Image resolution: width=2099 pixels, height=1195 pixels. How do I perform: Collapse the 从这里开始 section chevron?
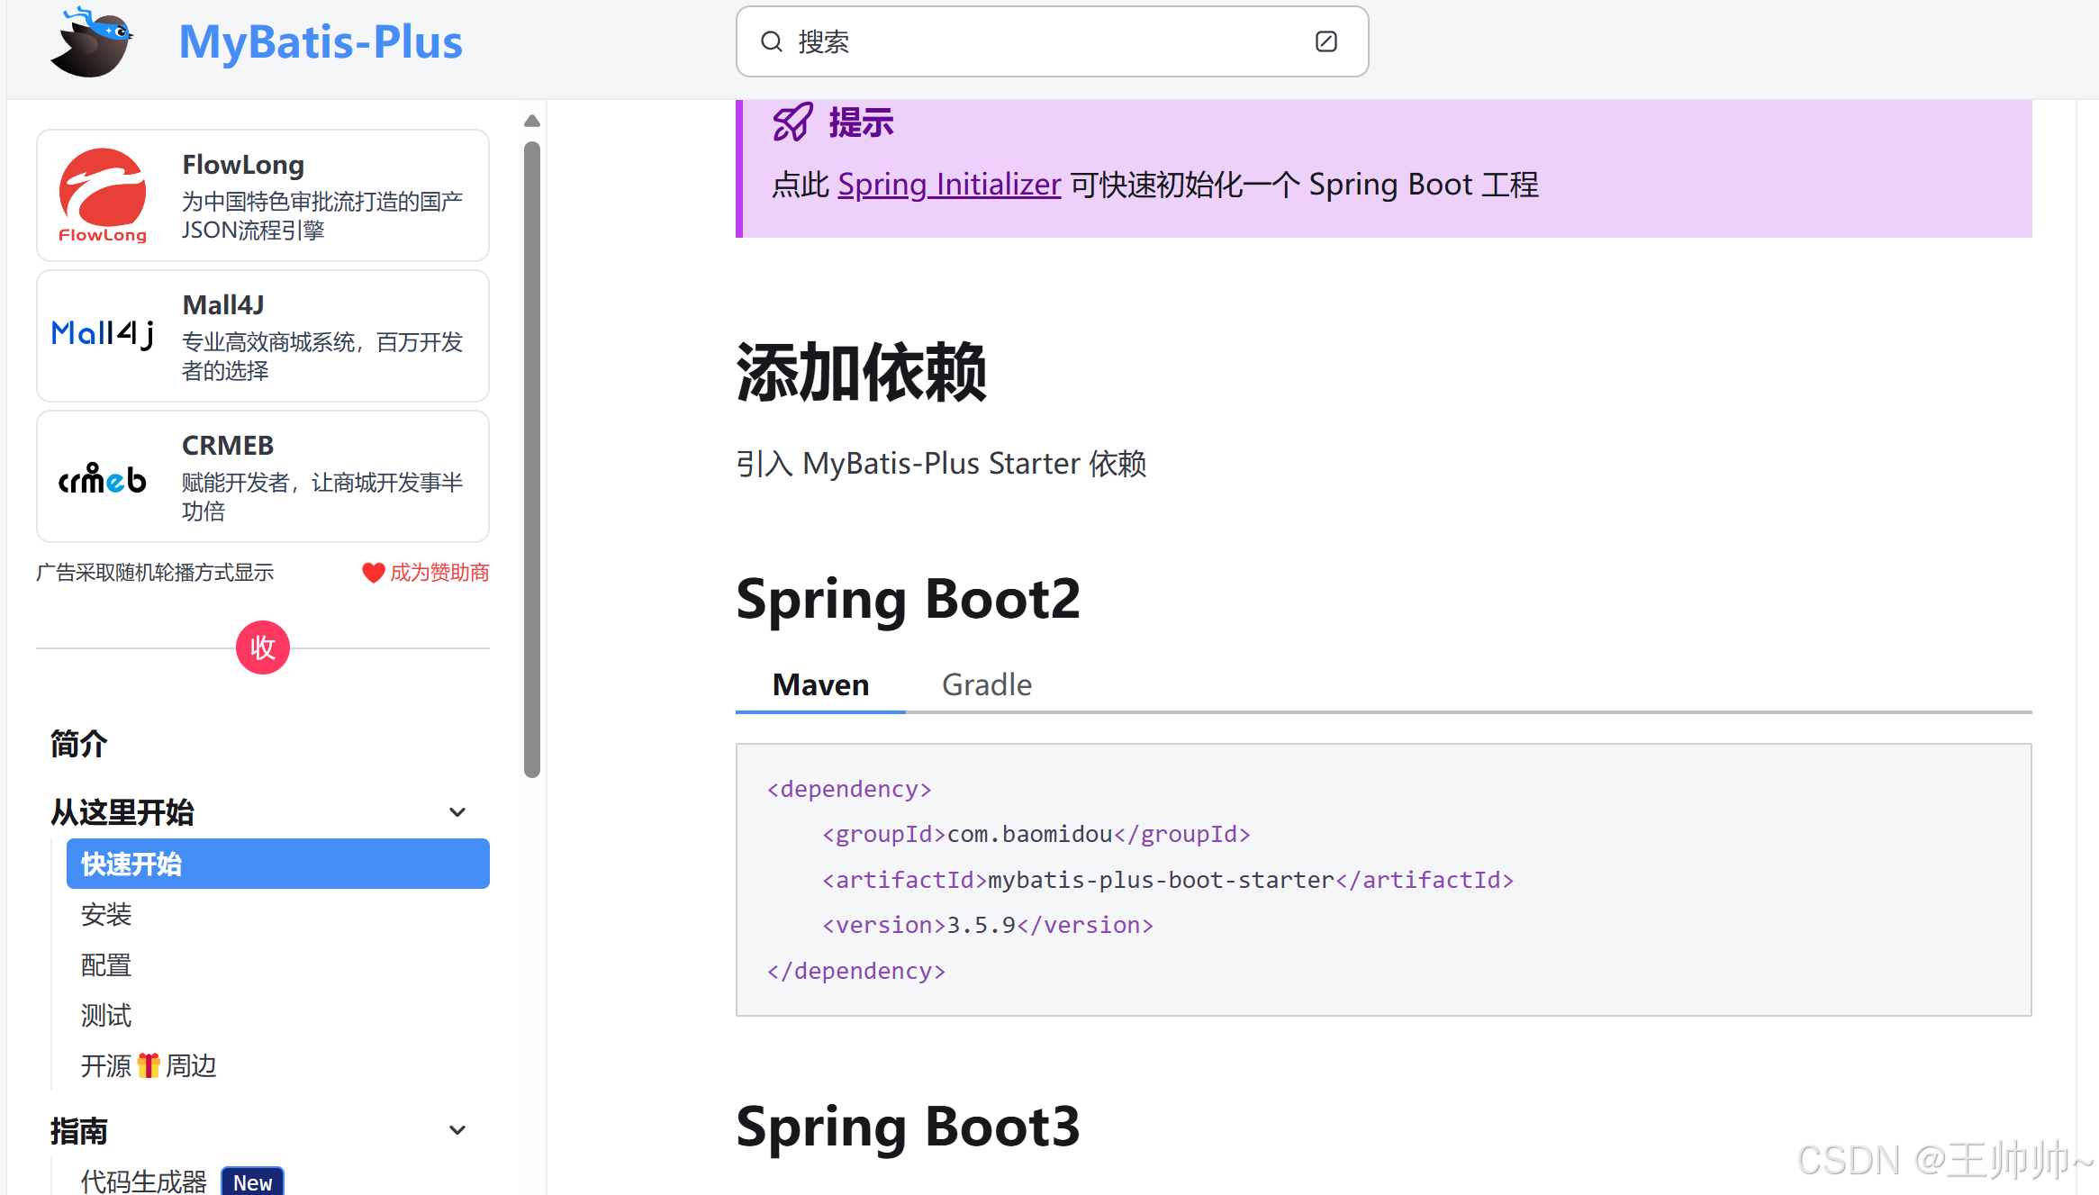[x=457, y=812]
